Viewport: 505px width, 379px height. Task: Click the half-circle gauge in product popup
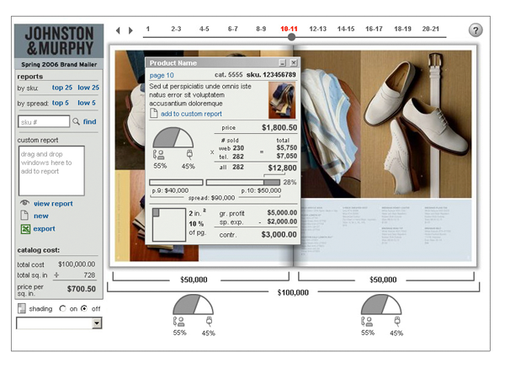tap(173, 137)
